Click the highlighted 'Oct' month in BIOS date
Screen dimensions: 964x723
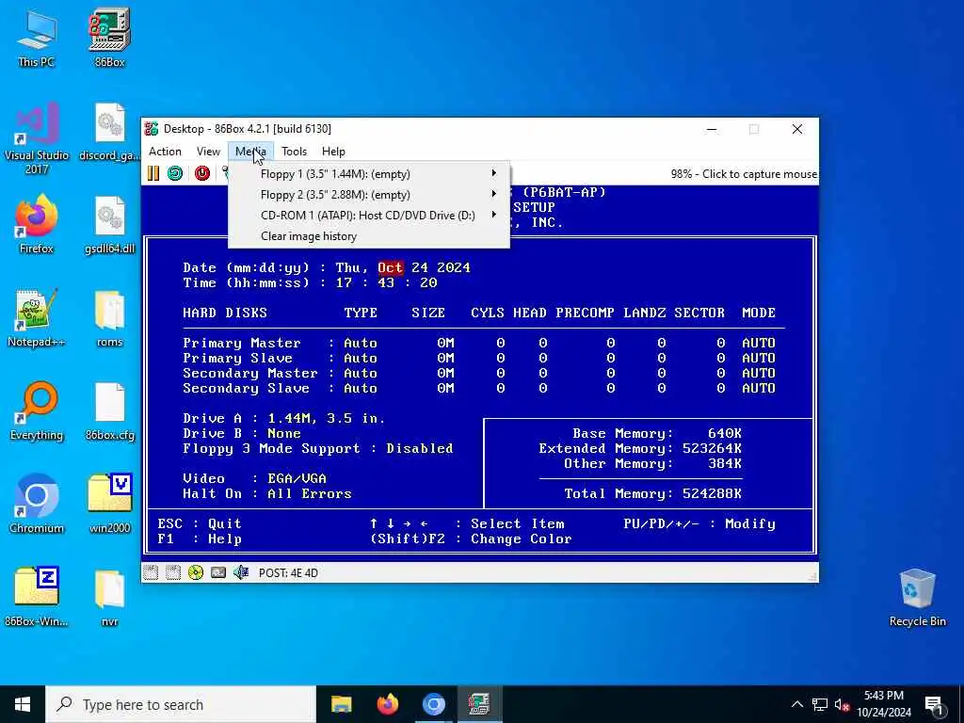point(390,267)
